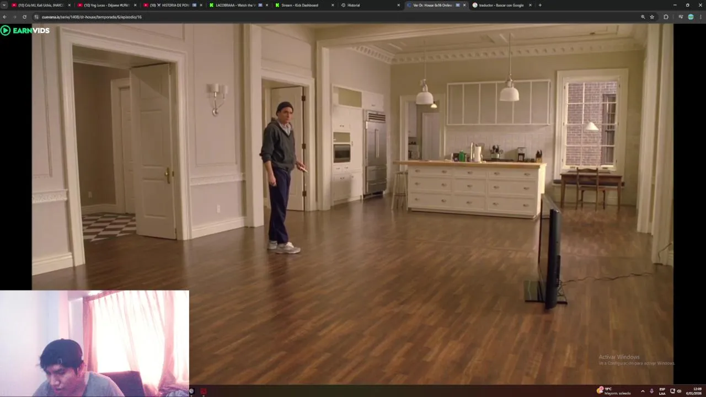This screenshot has height=397, width=706.
Task: Click the EARNVIDS logo on the player
Action: pos(25,30)
